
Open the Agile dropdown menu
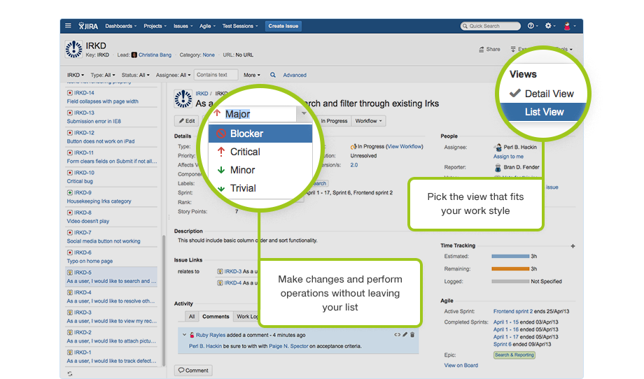pyautogui.click(x=207, y=26)
